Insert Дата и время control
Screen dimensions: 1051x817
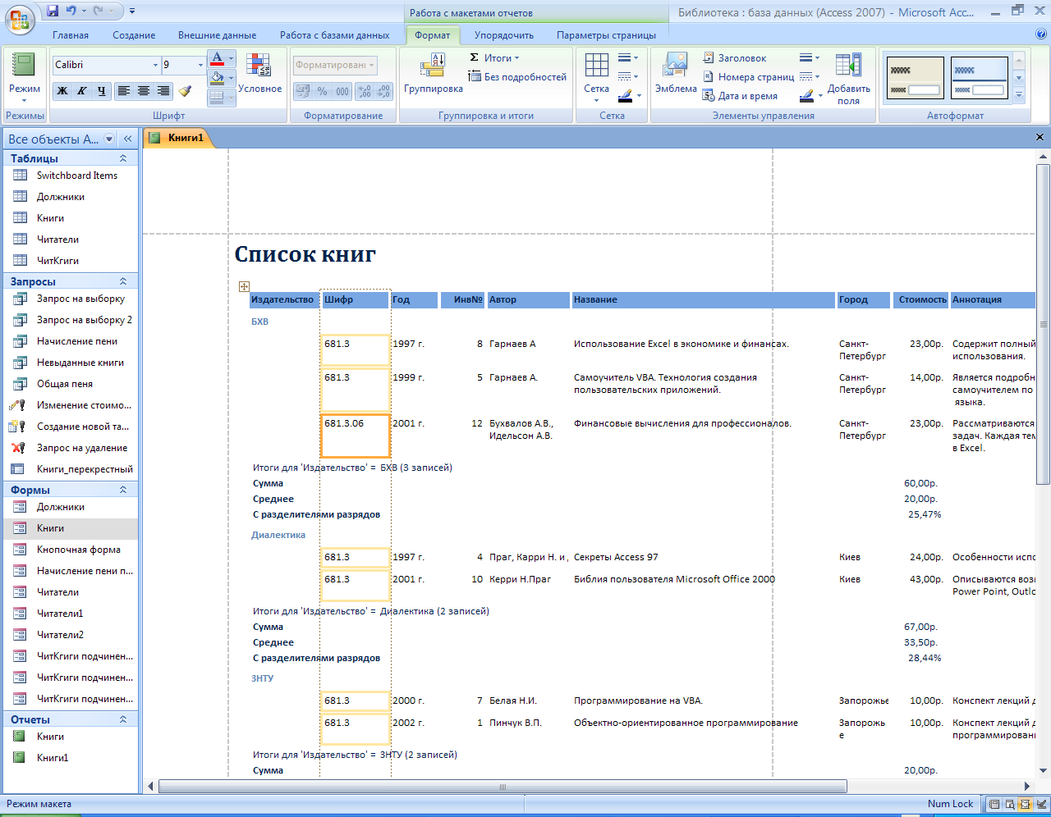coord(740,96)
